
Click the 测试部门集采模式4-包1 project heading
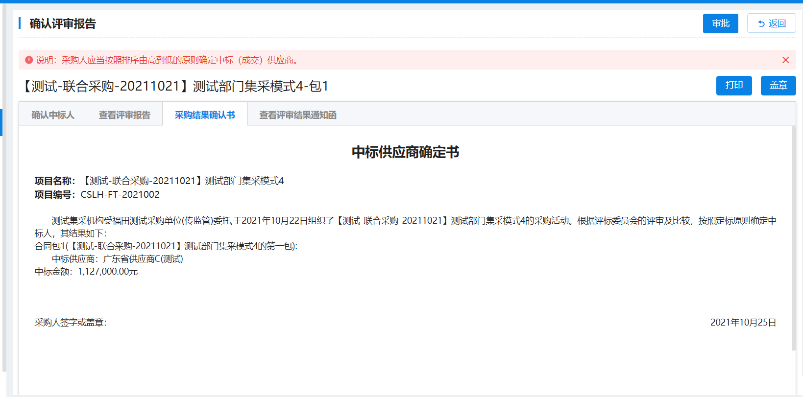coord(174,86)
